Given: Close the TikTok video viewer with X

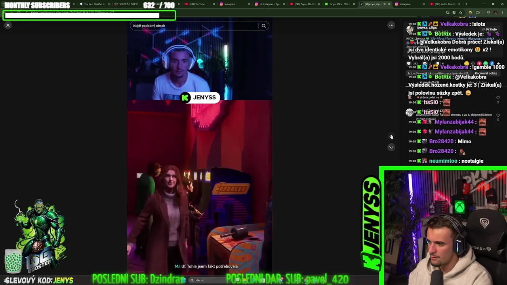Looking at the screenshot, I should 8,25.
